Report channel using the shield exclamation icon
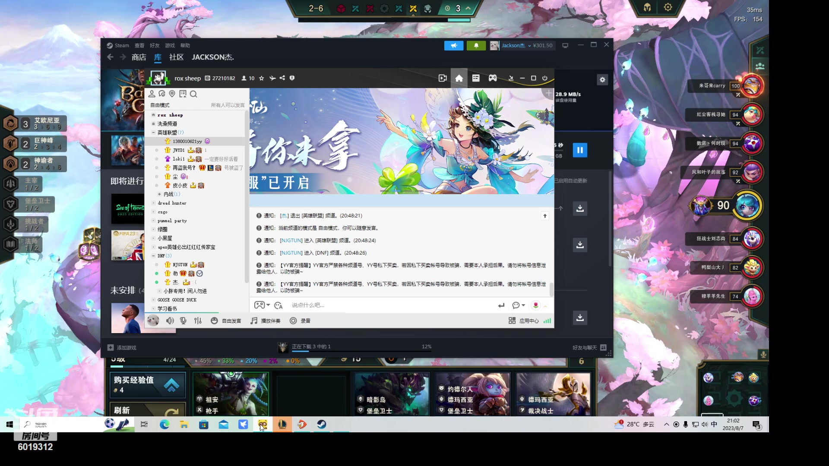This screenshot has width=829, height=466. [292, 78]
